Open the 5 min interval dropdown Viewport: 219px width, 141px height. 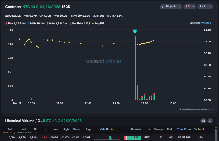click(x=205, y=7)
